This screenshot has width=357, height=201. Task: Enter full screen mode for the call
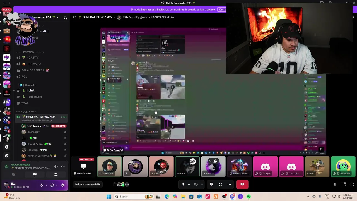(352, 184)
